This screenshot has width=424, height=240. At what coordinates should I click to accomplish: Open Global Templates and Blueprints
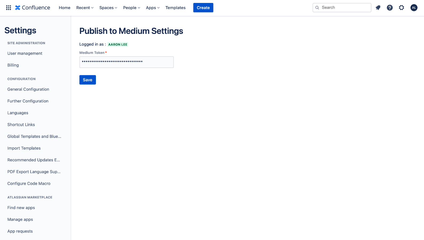click(x=34, y=136)
